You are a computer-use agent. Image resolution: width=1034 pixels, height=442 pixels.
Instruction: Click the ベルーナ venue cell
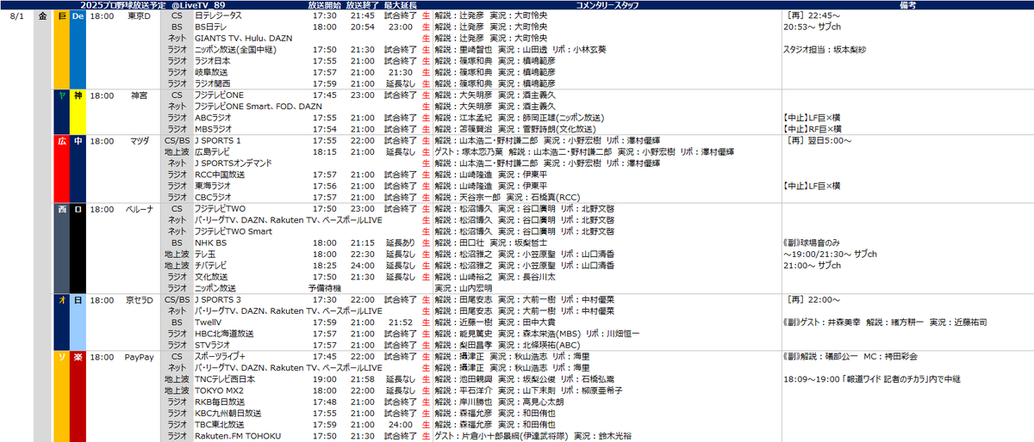[140, 207]
